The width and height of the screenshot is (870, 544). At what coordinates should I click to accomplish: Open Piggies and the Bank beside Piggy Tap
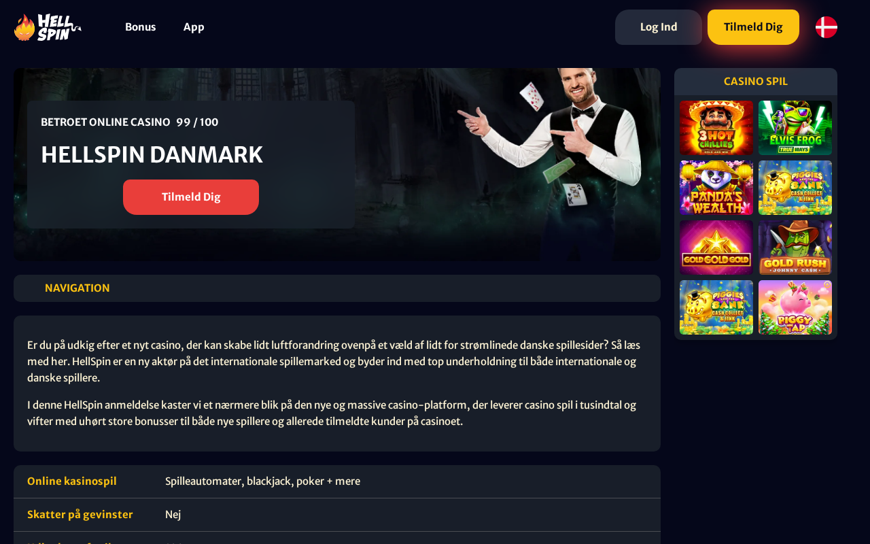716,307
